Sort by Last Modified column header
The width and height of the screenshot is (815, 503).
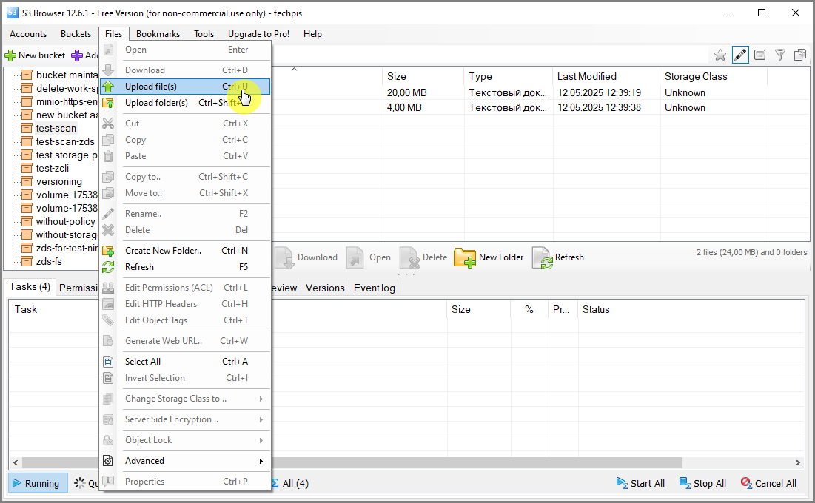(x=606, y=76)
